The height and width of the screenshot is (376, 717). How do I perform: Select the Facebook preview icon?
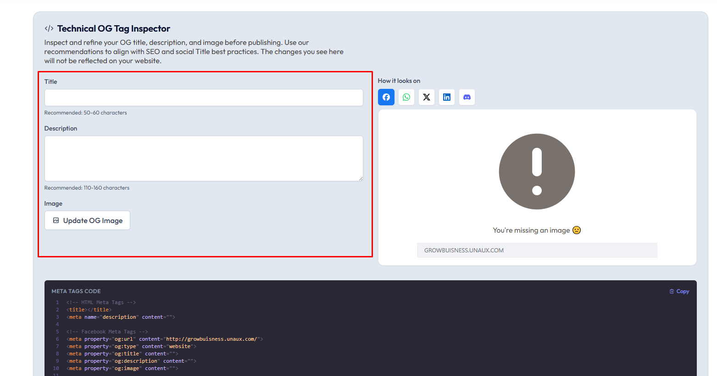386,97
